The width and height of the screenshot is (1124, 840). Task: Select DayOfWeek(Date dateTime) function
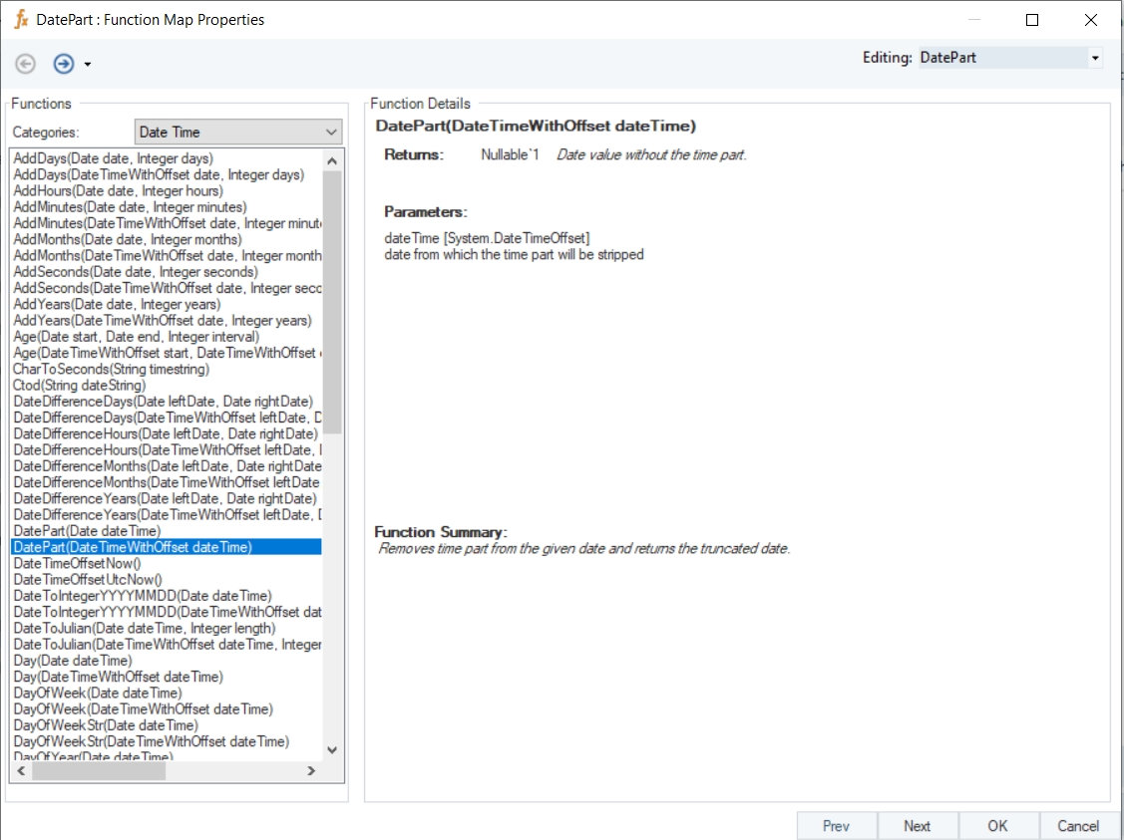[x=97, y=693]
